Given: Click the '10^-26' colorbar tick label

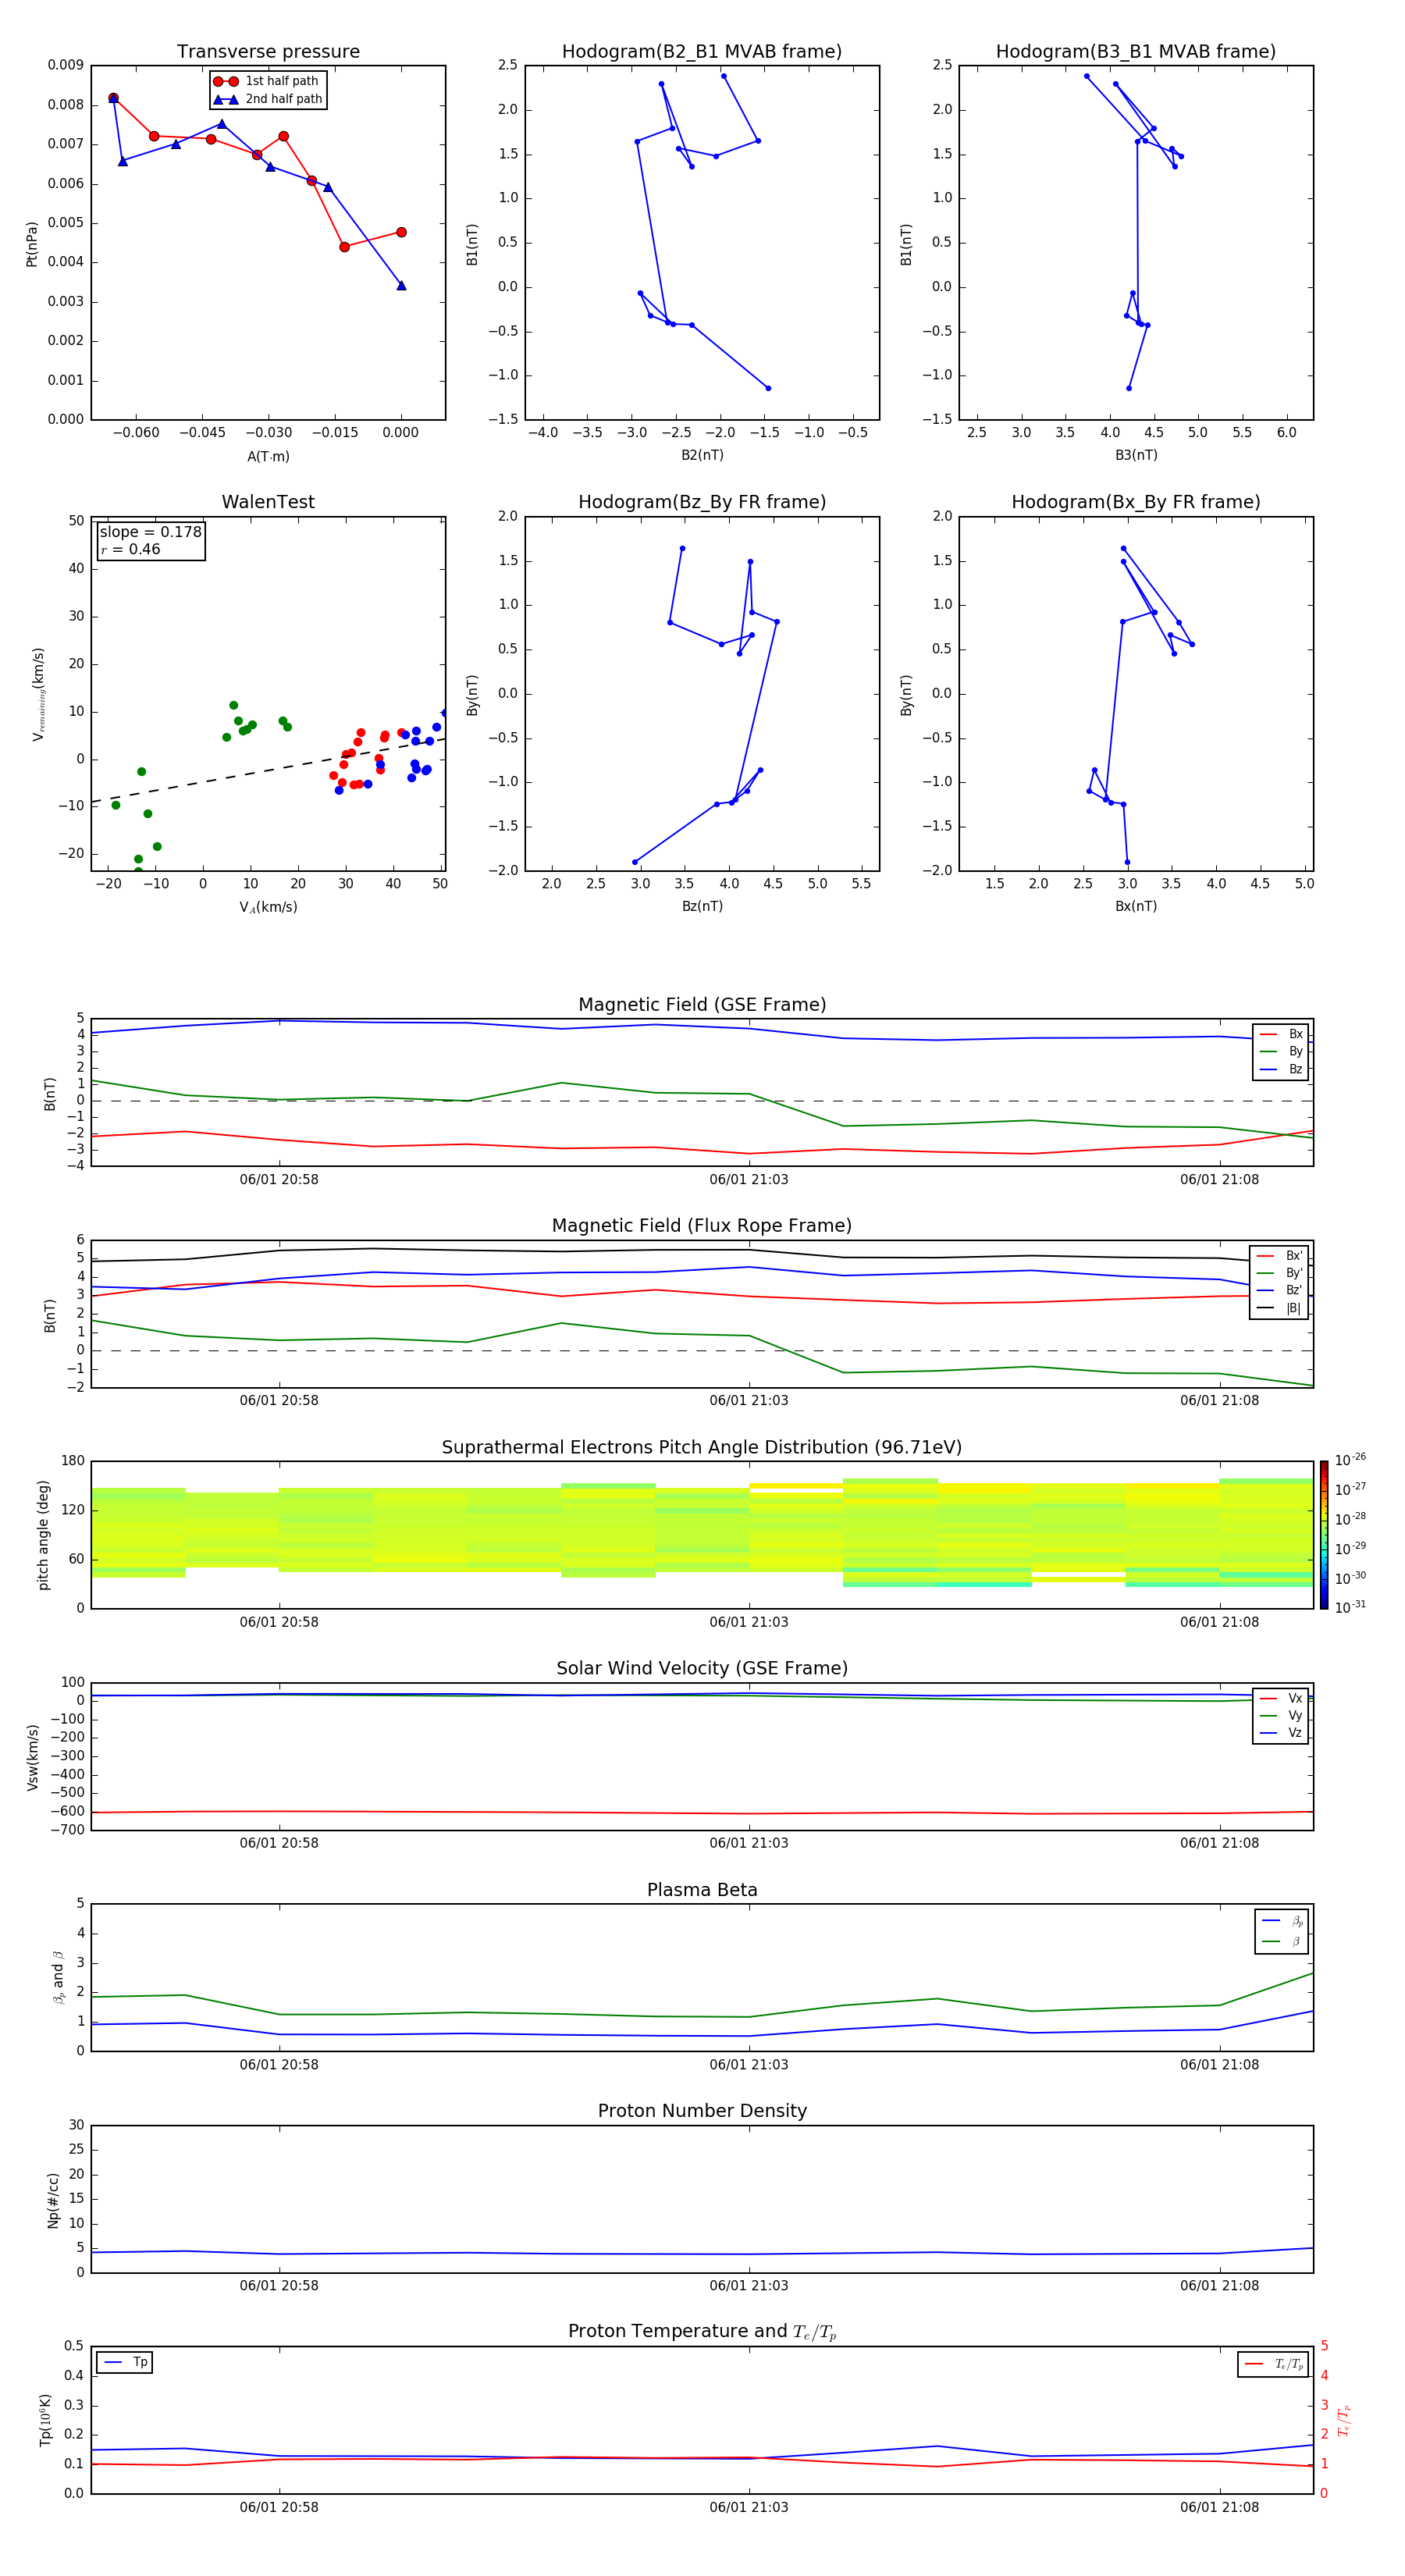Looking at the screenshot, I should [x=1350, y=1460].
